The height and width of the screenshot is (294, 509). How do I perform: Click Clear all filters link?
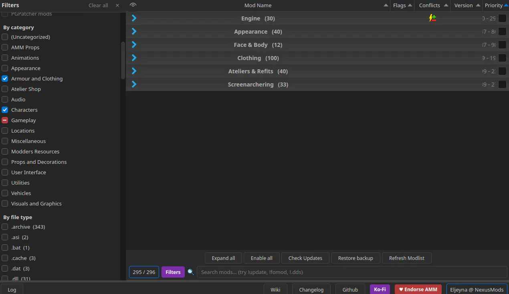tap(98, 5)
